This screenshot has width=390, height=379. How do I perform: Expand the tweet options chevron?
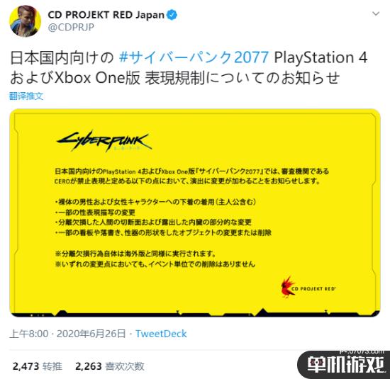pos(376,14)
